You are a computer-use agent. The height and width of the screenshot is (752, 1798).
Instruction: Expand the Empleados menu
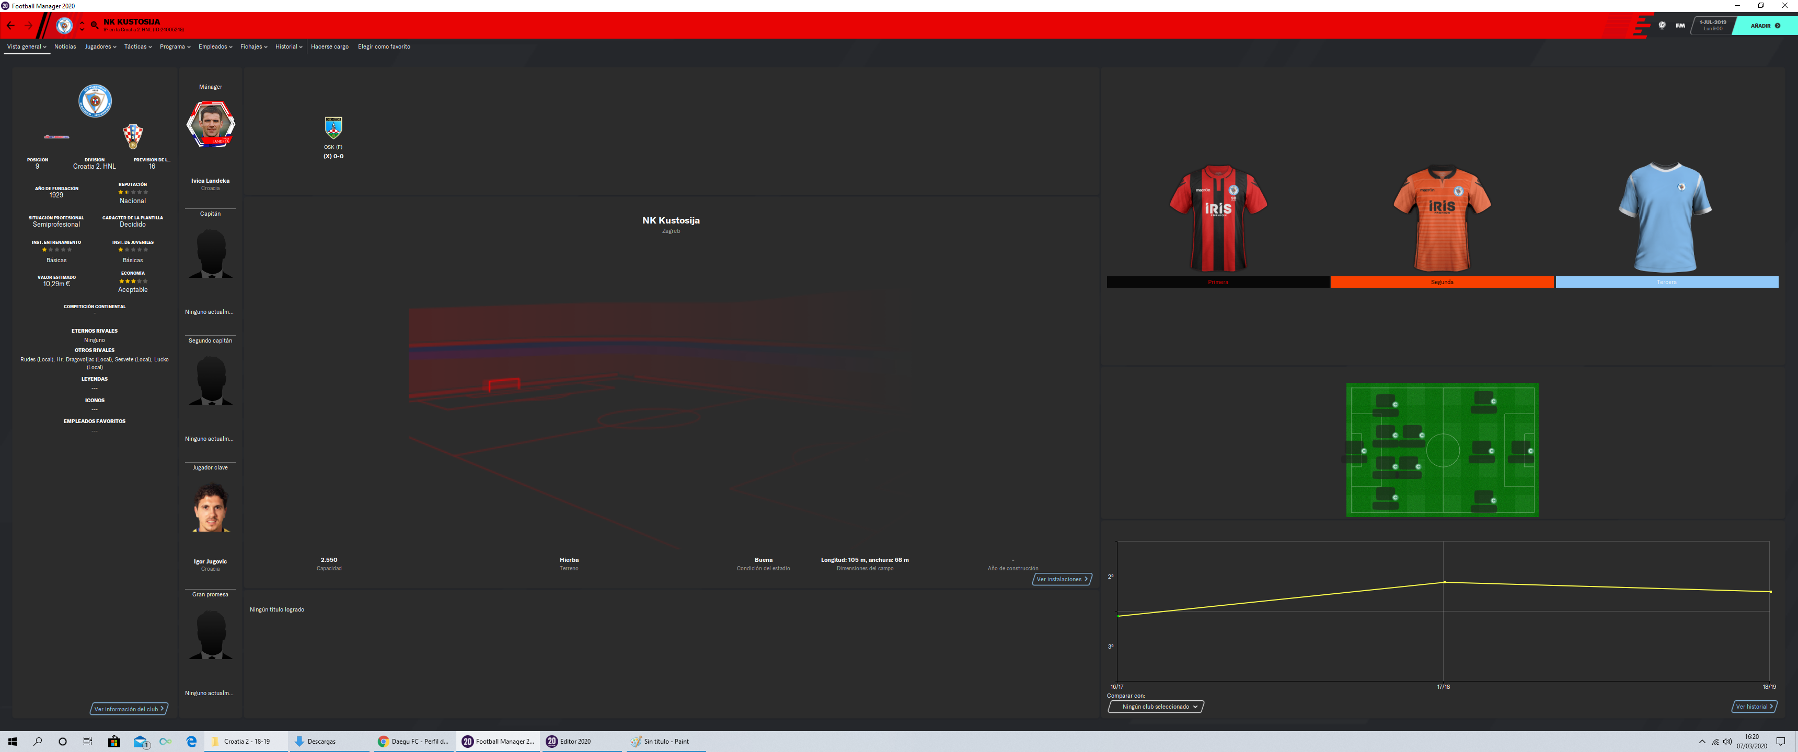(215, 46)
